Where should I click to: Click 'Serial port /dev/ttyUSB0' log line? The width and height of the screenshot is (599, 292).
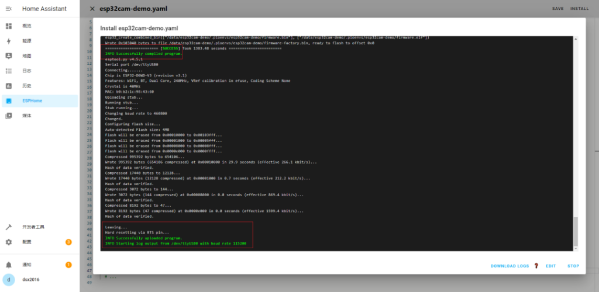(x=132, y=65)
